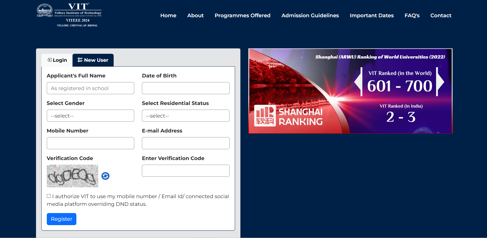Viewport: 487px width, 238px height.
Task: Open FAQ's page
Action: pyautogui.click(x=412, y=15)
